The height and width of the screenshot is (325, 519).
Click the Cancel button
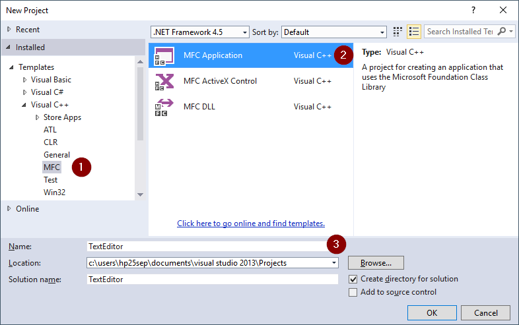click(485, 312)
